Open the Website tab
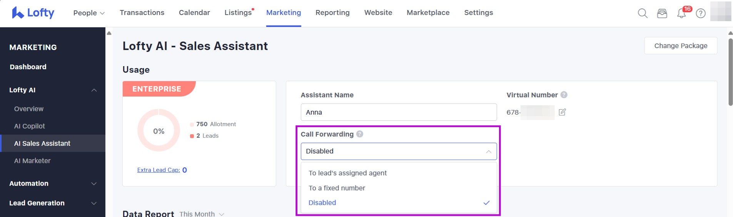The width and height of the screenshot is (733, 217). click(378, 13)
